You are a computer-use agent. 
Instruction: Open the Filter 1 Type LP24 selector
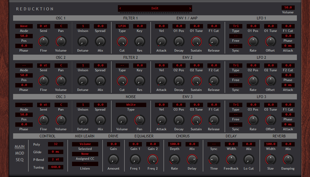coord(122,26)
